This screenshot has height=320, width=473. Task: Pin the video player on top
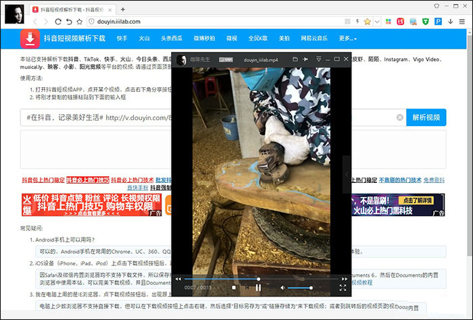point(305,59)
